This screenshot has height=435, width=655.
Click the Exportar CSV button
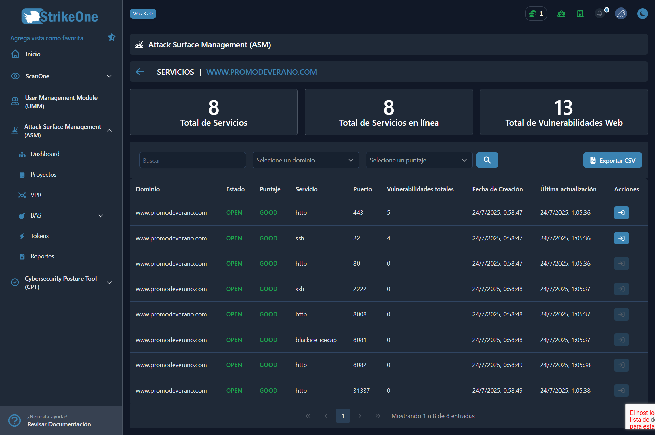pyautogui.click(x=612, y=160)
